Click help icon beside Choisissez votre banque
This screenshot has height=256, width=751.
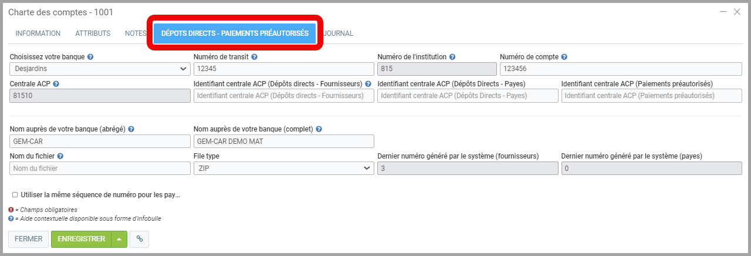tap(91, 57)
